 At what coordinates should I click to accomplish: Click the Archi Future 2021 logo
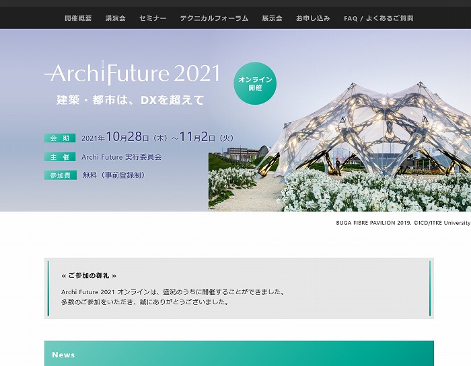pyautogui.click(x=133, y=73)
